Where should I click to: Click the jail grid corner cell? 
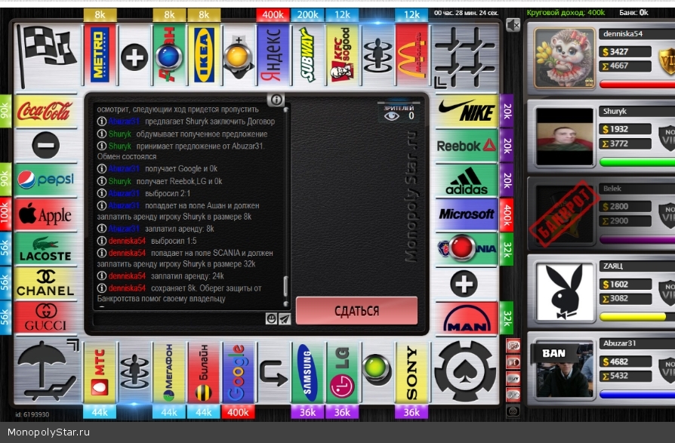click(465, 57)
